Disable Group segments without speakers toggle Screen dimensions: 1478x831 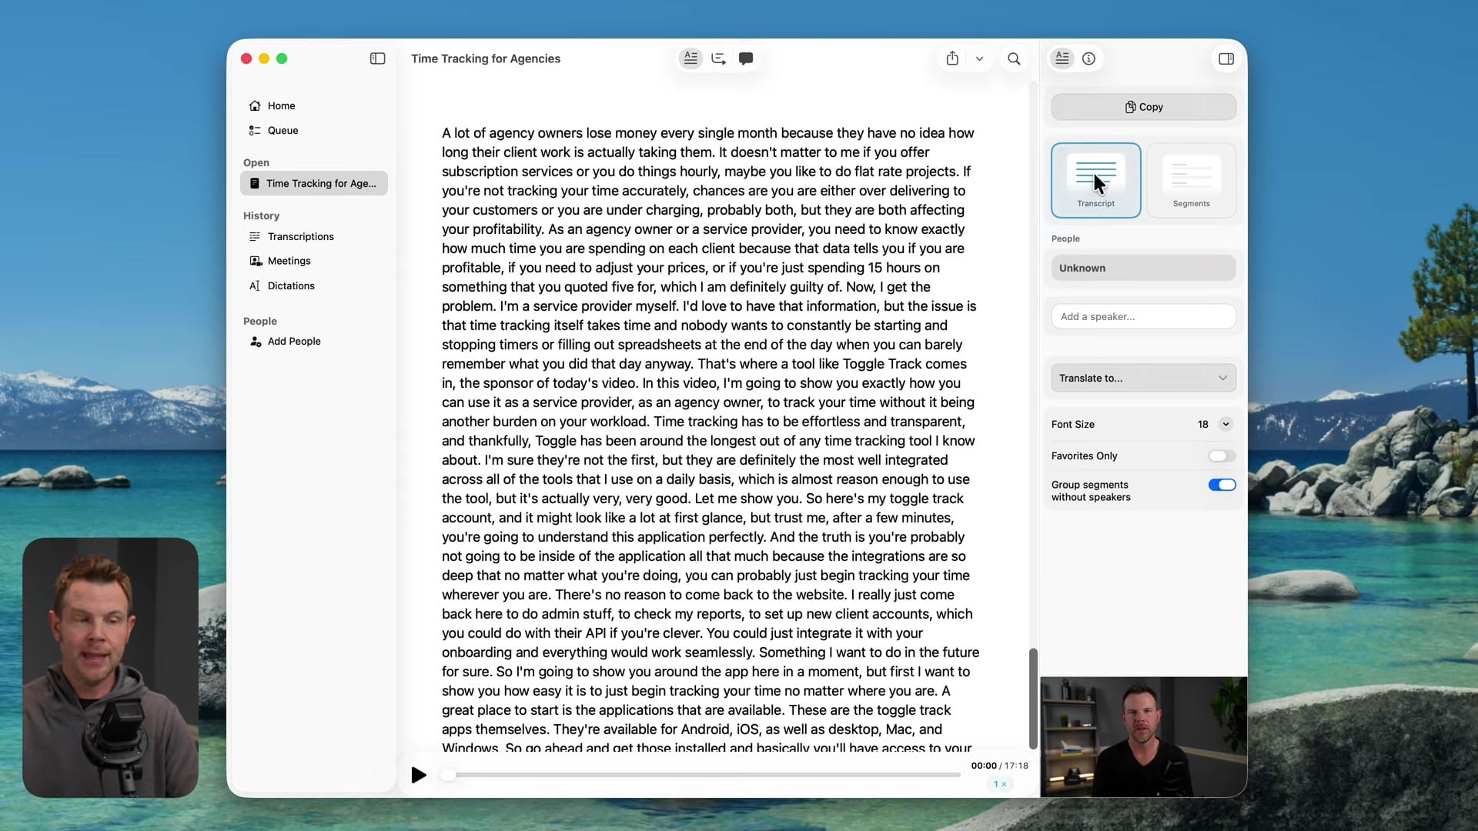pyautogui.click(x=1222, y=485)
